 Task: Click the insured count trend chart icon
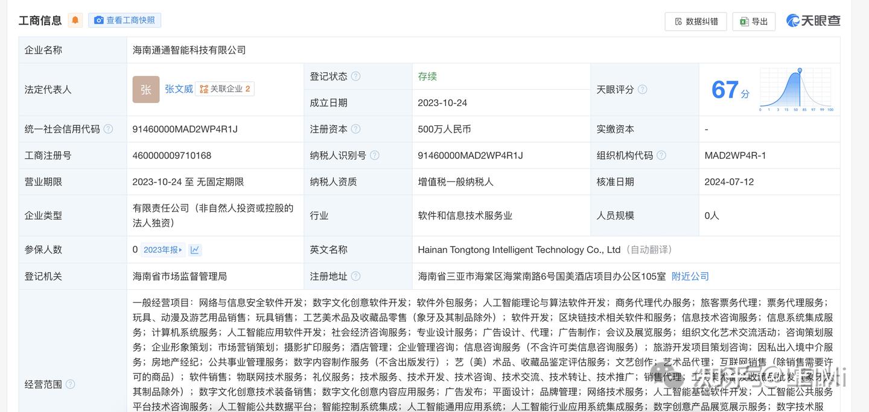(195, 250)
